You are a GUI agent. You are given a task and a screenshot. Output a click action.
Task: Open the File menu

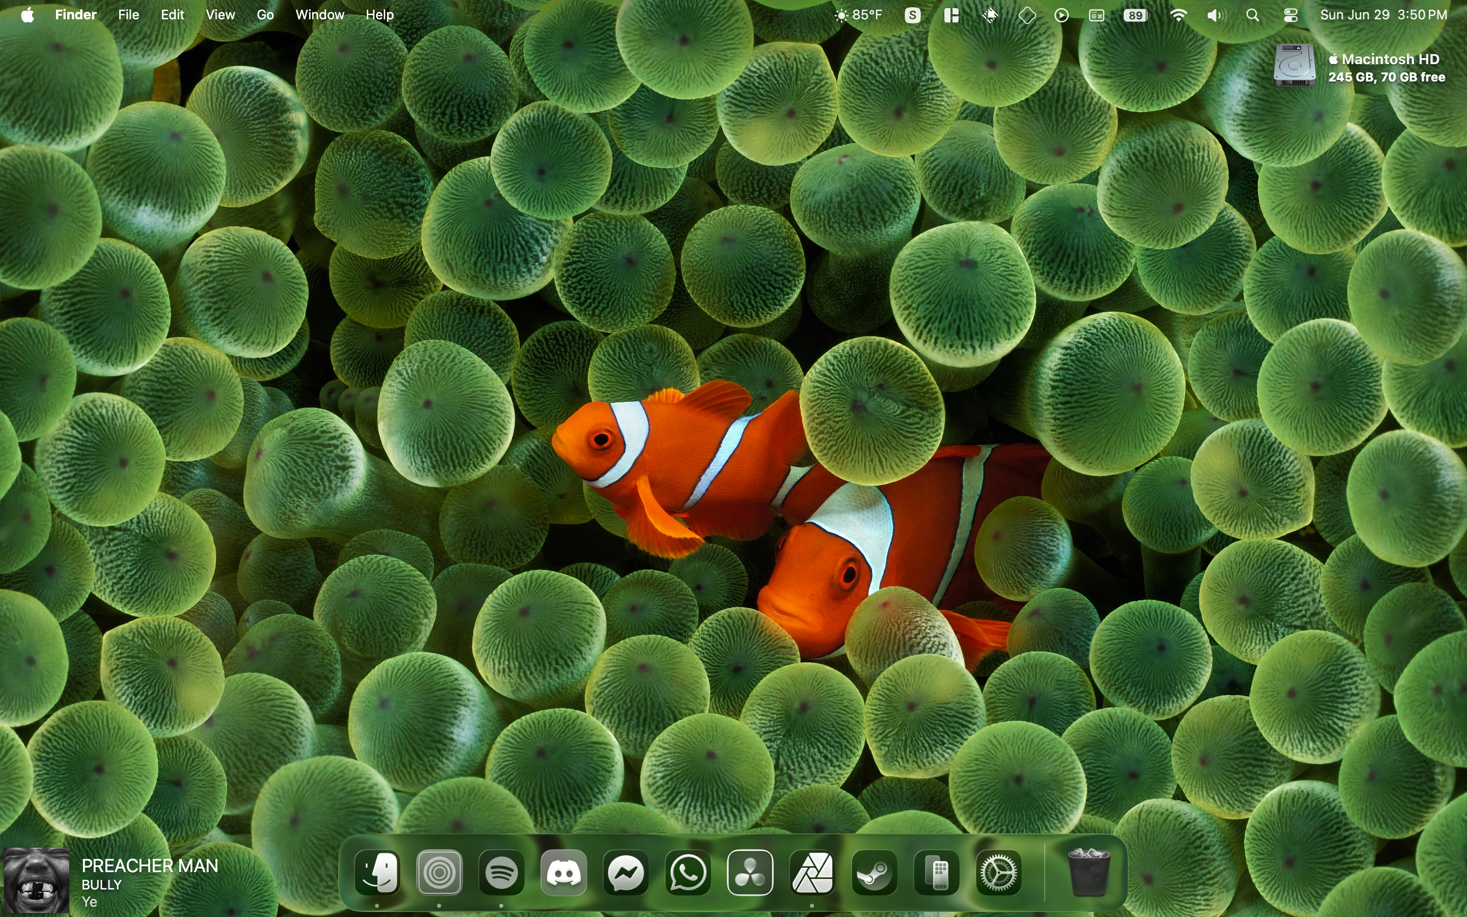[128, 15]
